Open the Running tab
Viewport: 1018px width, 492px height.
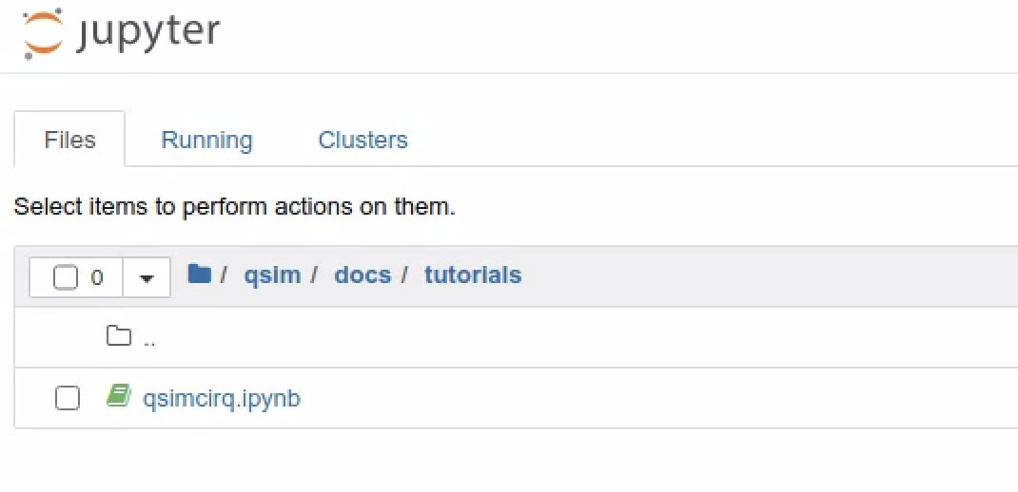[x=206, y=141]
